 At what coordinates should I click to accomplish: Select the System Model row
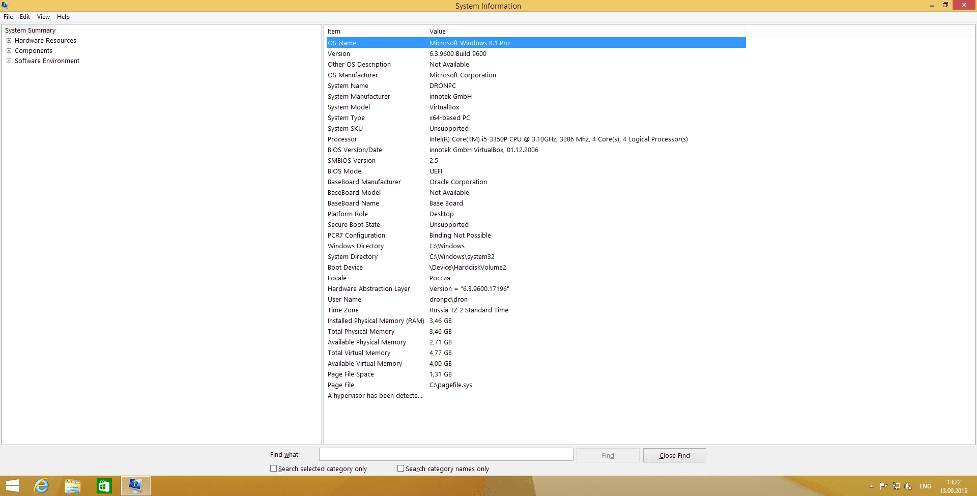tap(536, 107)
